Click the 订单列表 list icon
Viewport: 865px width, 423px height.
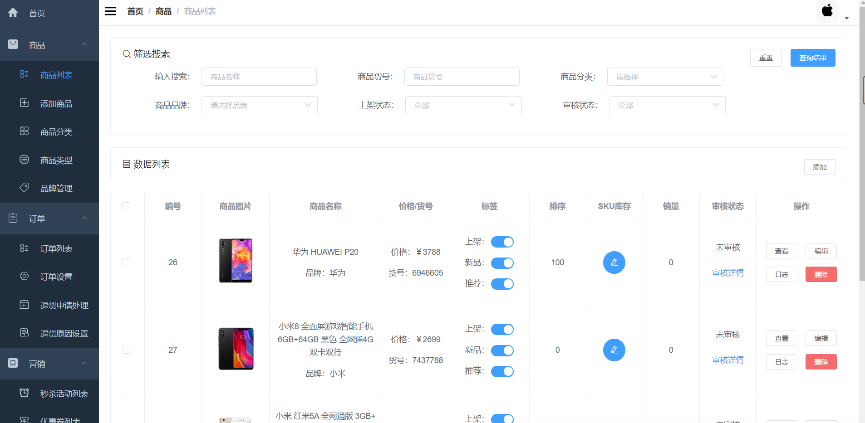pyautogui.click(x=25, y=248)
